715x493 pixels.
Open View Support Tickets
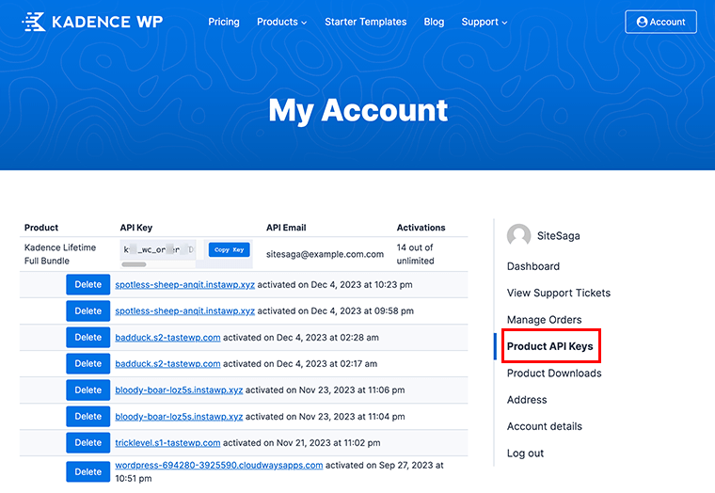559,293
